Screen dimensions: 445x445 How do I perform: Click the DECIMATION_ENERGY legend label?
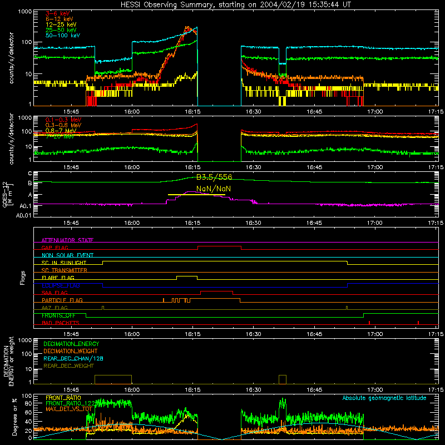(71, 344)
